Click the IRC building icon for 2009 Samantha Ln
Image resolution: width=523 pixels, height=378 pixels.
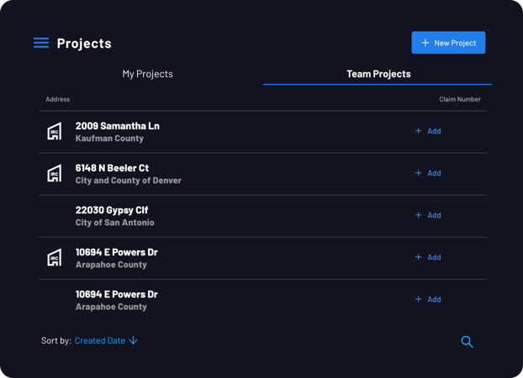(54, 131)
